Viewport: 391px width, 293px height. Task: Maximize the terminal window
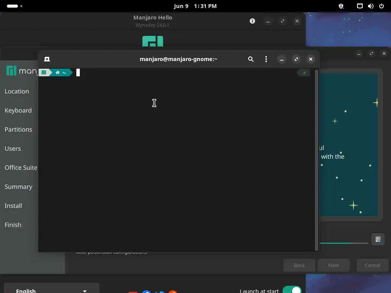click(x=296, y=59)
